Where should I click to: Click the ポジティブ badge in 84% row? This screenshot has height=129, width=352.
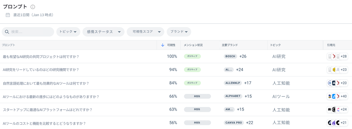click(x=193, y=83)
